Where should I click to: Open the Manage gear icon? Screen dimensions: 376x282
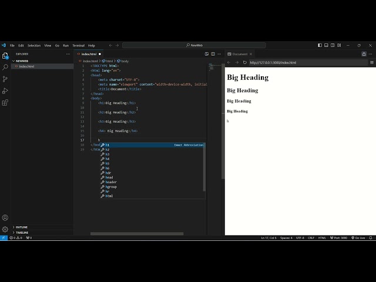point(5,229)
